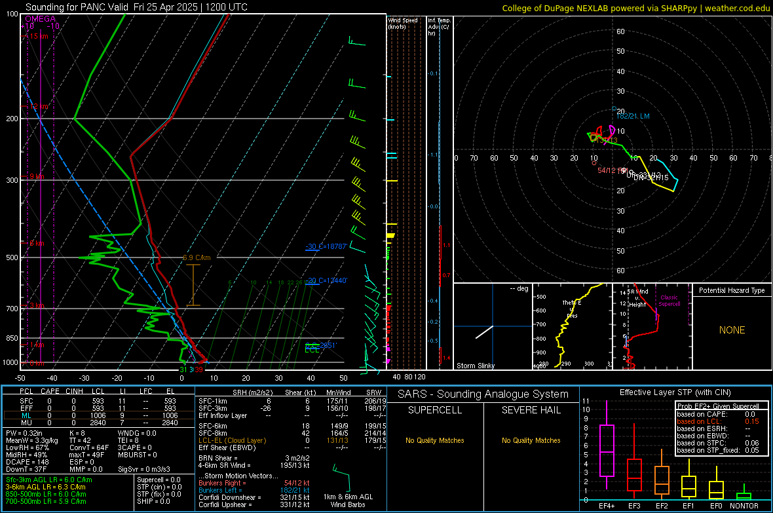Click the Storm Slinky panel

tap(493, 326)
